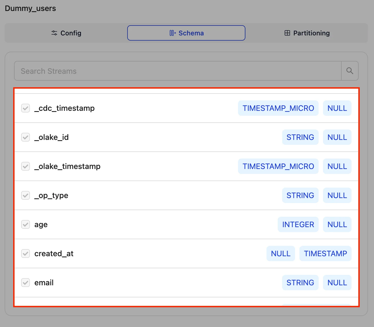Click the Schema columns icon

tap(172, 33)
